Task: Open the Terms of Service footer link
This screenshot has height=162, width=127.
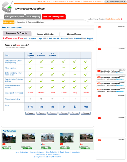Action: click(x=54, y=154)
